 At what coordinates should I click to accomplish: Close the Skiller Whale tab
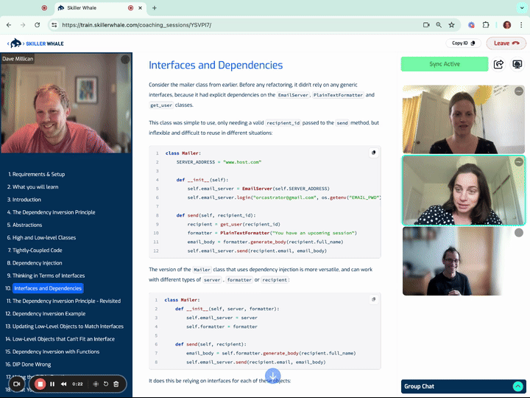point(141,8)
